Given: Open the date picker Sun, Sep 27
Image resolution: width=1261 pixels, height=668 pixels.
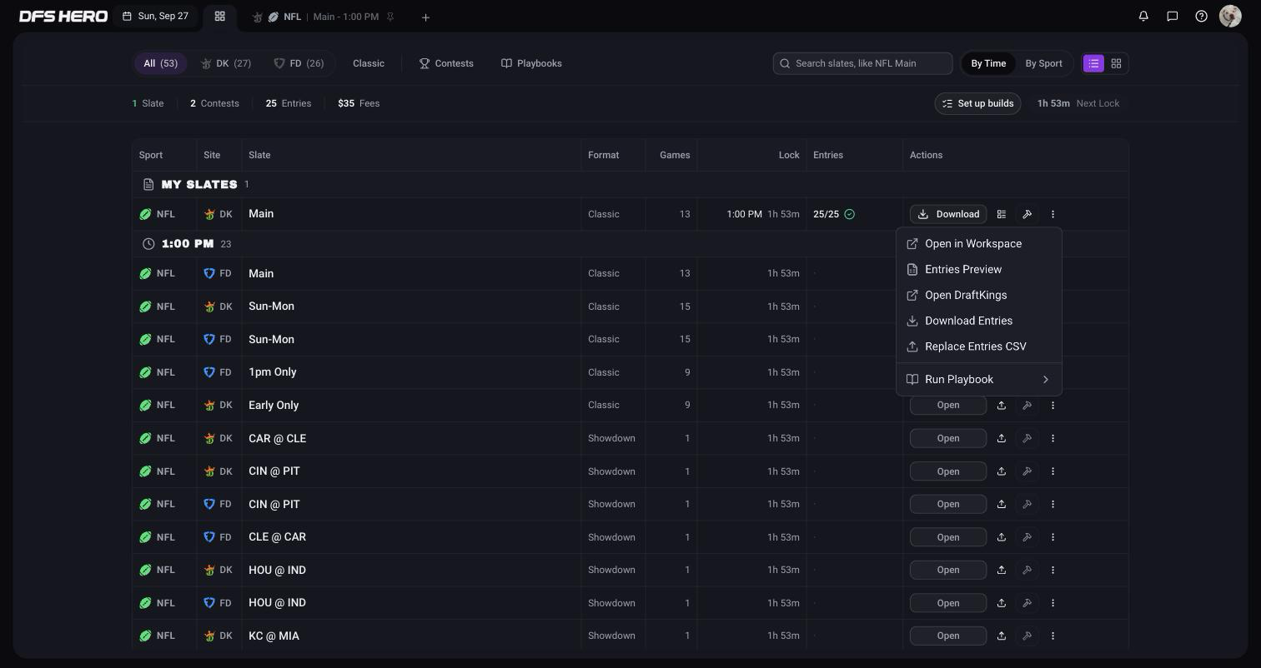Looking at the screenshot, I should click(x=156, y=16).
